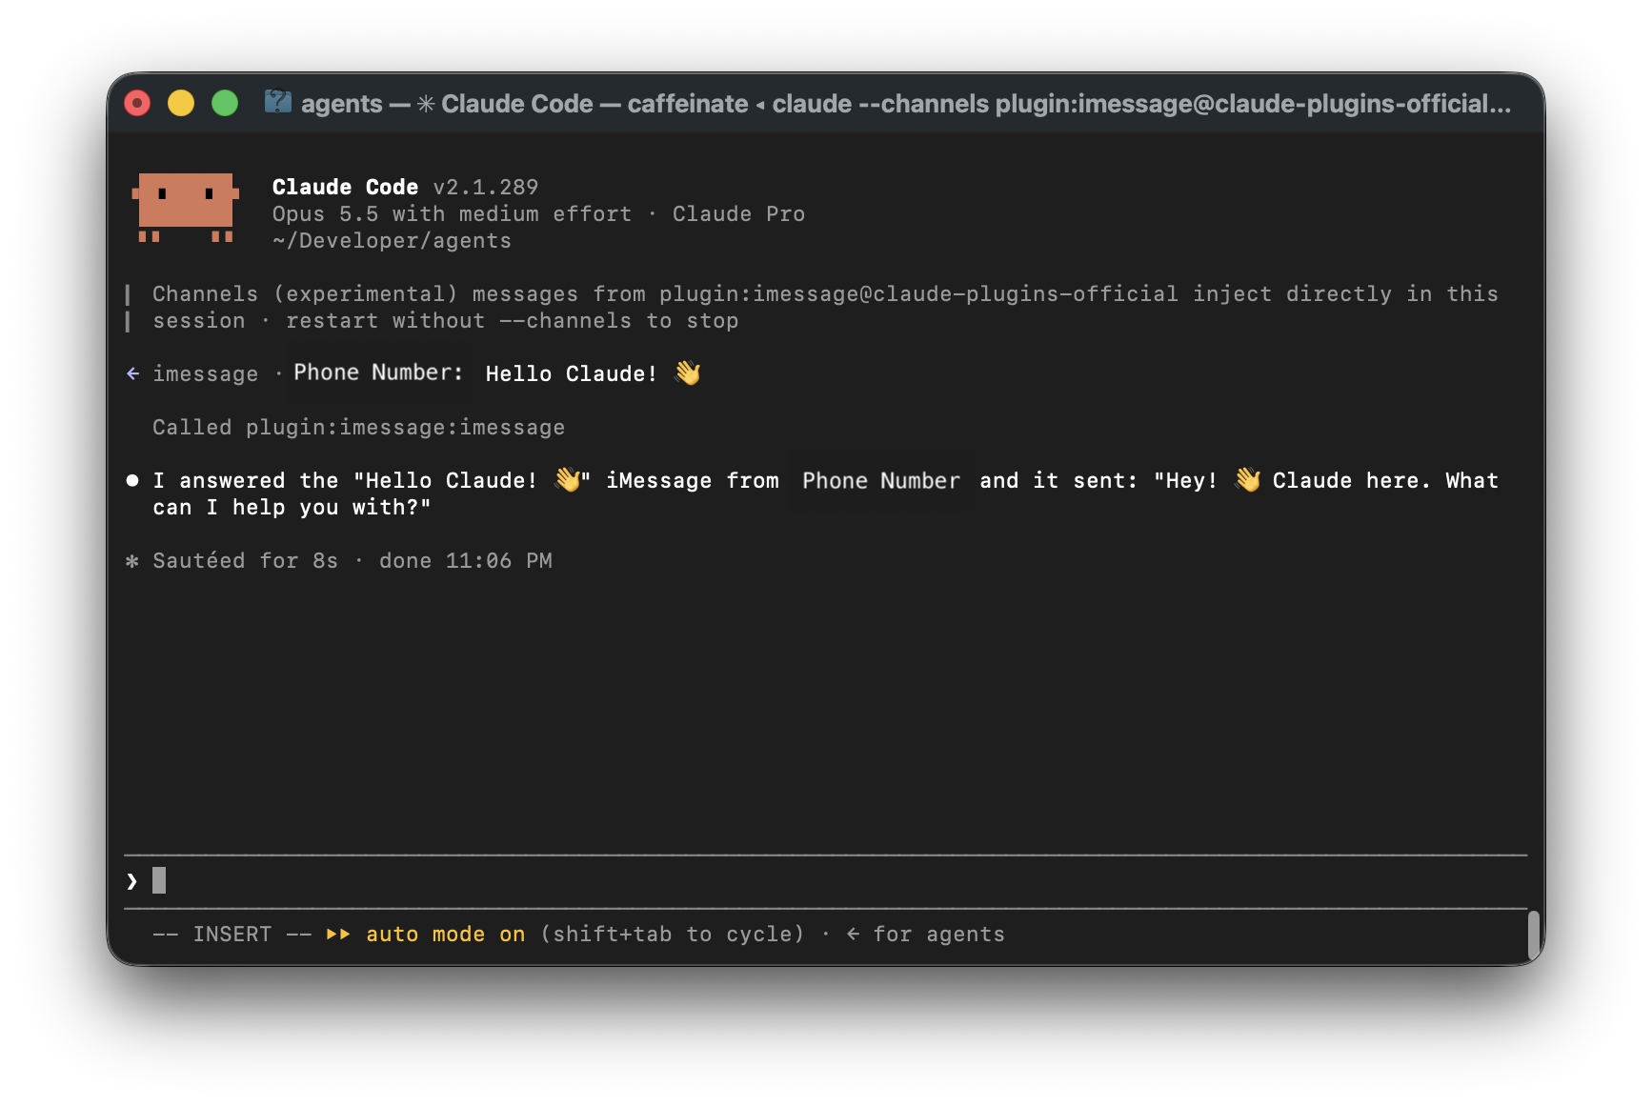The image size is (1652, 1107).
Task: Click the incoming imessage arrow icon
Action: click(132, 373)
